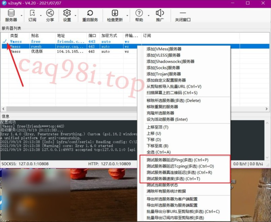Click the address 104.16.165... cell
The image size is (271, 222).
(70, 52)
